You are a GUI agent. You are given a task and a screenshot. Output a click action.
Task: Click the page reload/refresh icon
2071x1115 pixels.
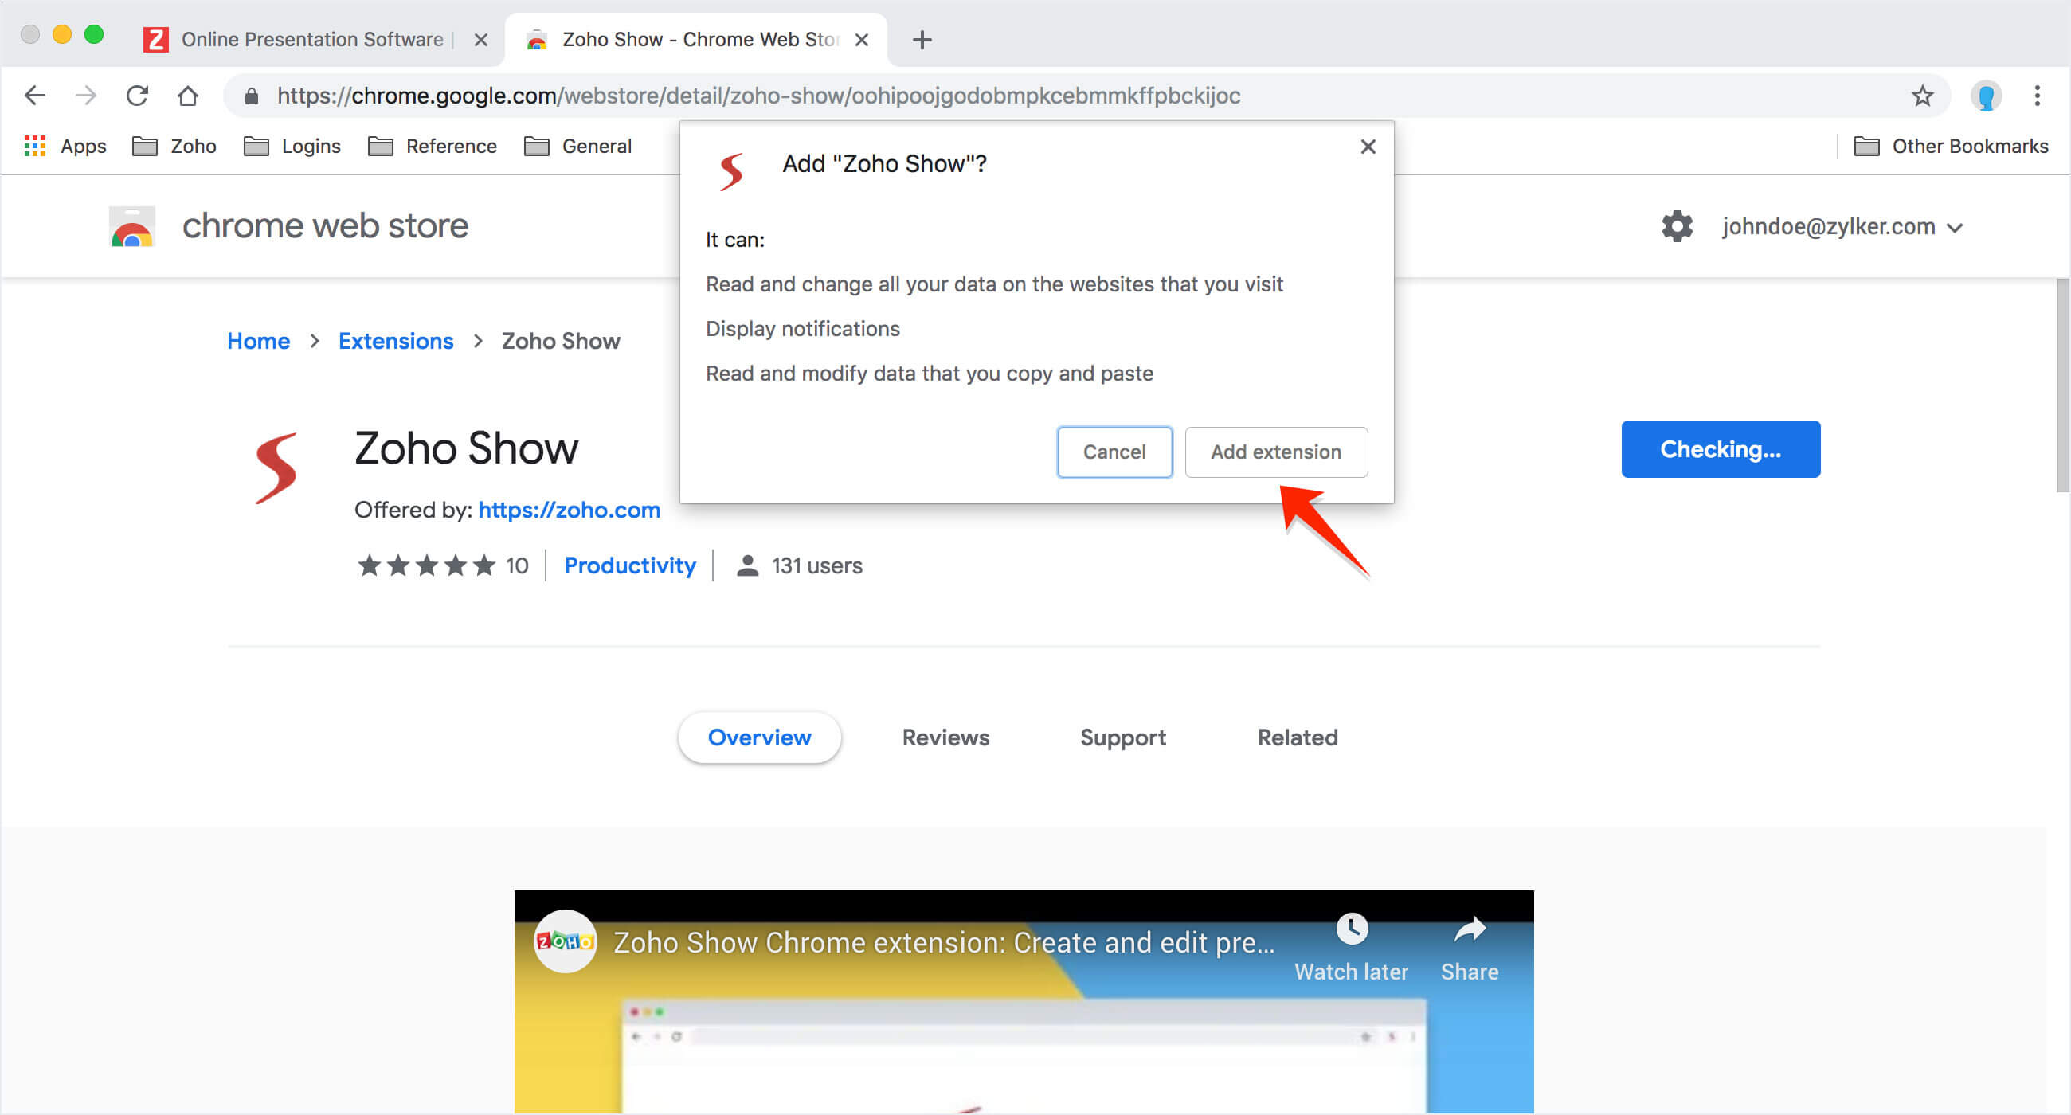137,96
